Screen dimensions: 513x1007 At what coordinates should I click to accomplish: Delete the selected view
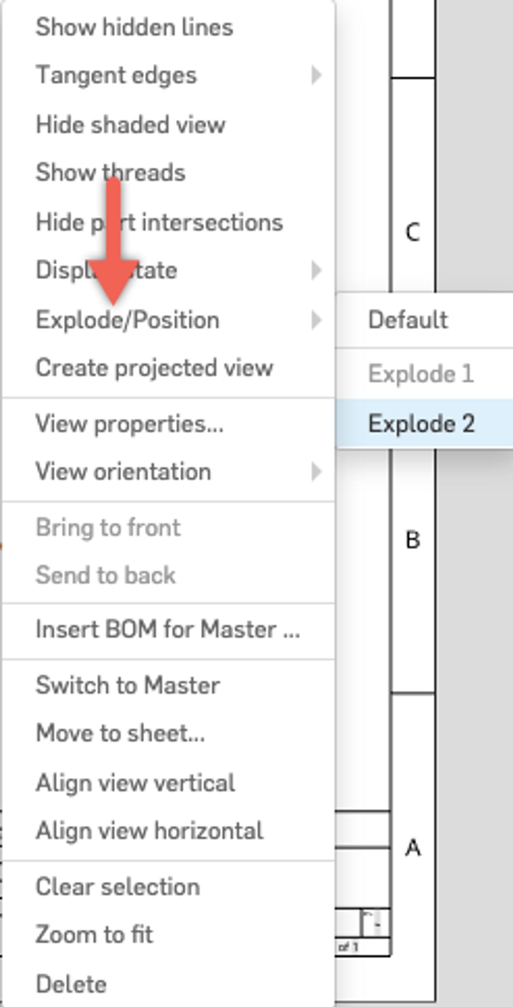(x=71, y=984)
